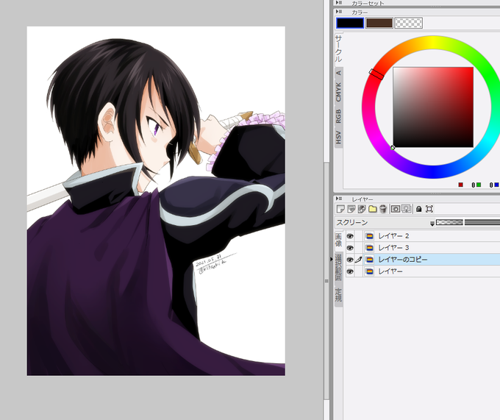The image size is (500, 420).
Task: Open the レイヤー panel menu icon
Action: [339, 199]
